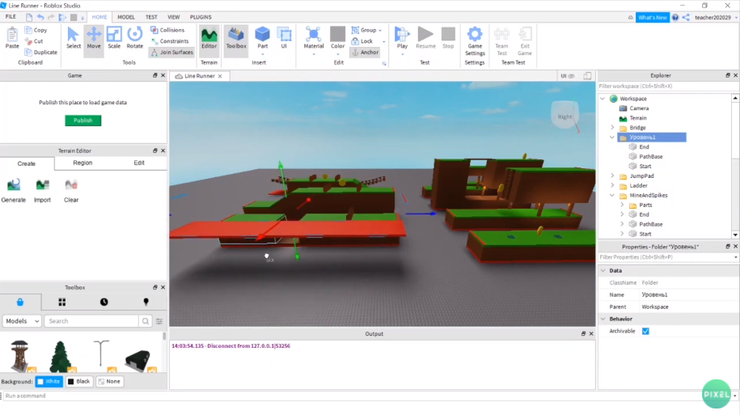The height and width of the screenshot is (415, 740).
Task: Switch to the MODEL ribbon tab
Action: (x=126, y=17)
